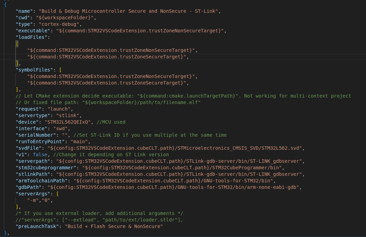Click the "serialNumber" key
The image size is (366, 237).
(x=36, y=135)
